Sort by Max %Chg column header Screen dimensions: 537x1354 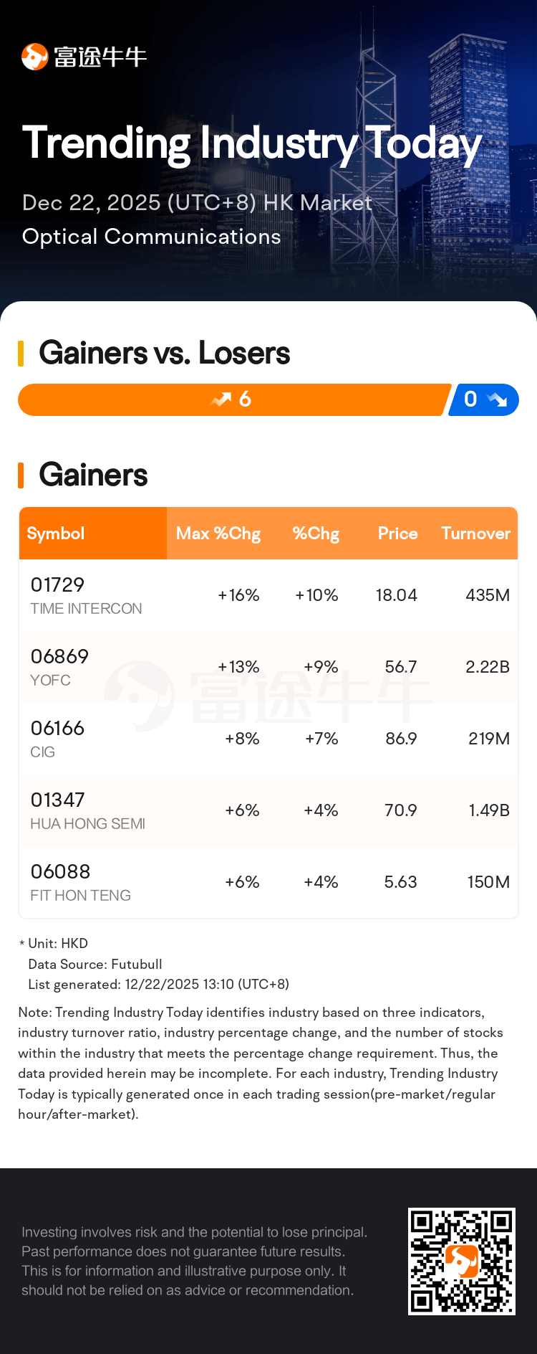point(218,534)
